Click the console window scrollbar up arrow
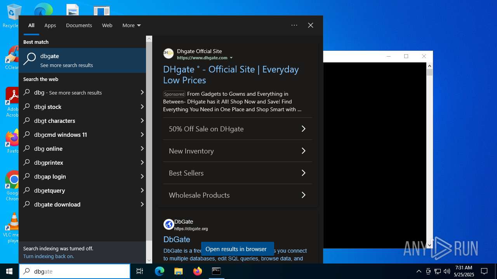497x279 pixels. 429,66
